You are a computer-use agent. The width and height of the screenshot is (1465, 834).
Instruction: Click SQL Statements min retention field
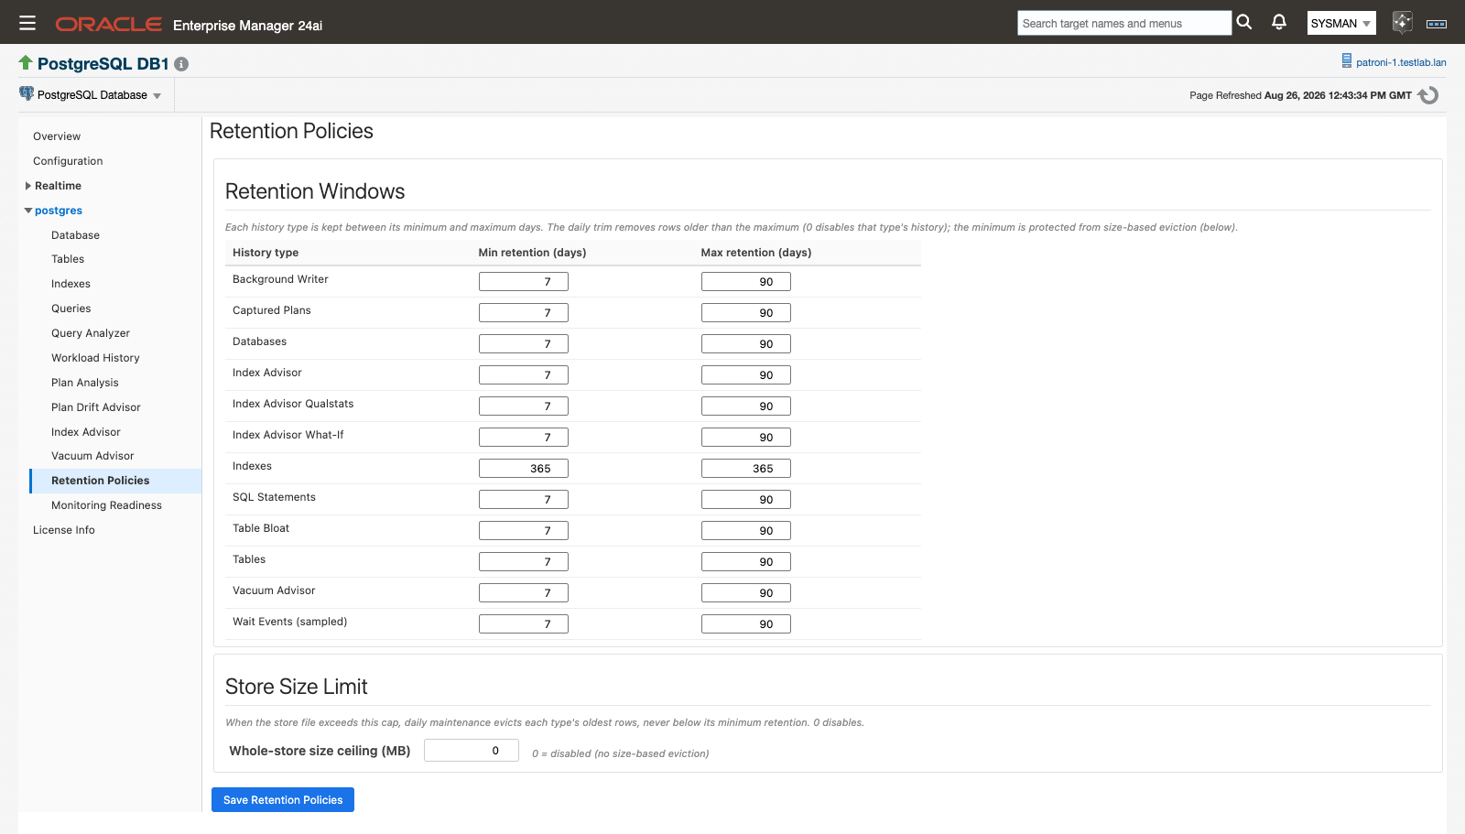click(x=524, y=500)
